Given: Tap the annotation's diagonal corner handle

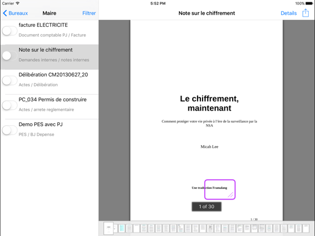Looking at the screenshot, I should tap(231, 195).
